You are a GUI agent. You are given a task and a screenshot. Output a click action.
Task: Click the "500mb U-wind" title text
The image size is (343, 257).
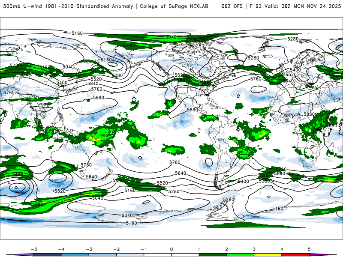click(23, 6)
